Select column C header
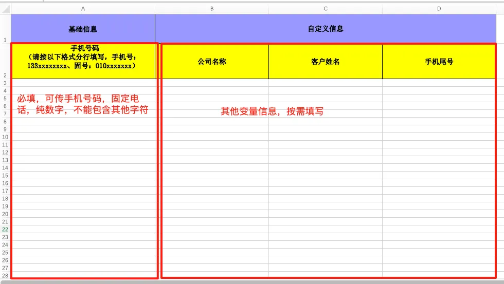The image size is (504, 284). [x=326, y=9]
